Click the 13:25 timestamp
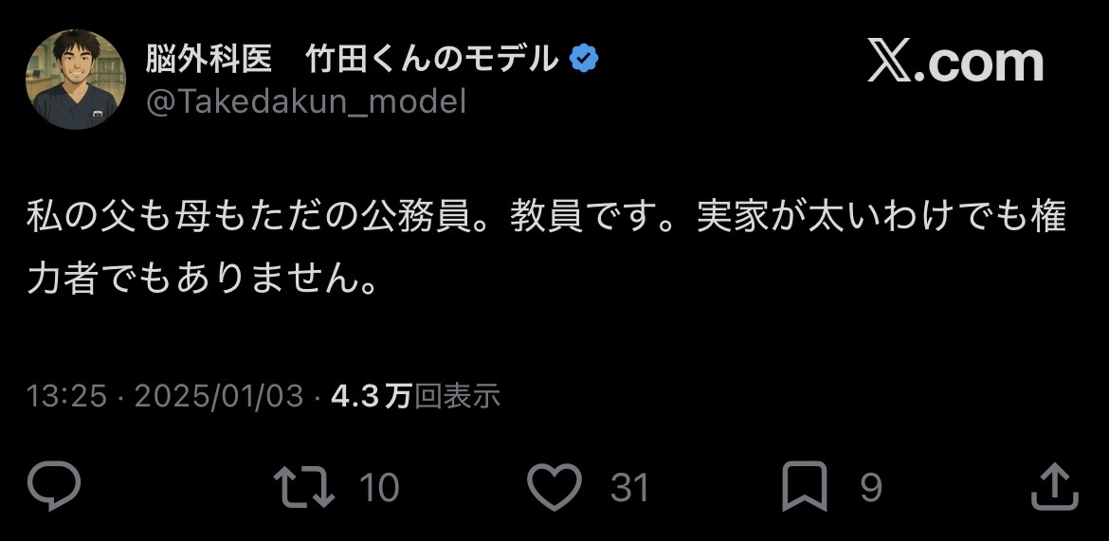Viewport: 1109px width, 541px height. [66, 396]
